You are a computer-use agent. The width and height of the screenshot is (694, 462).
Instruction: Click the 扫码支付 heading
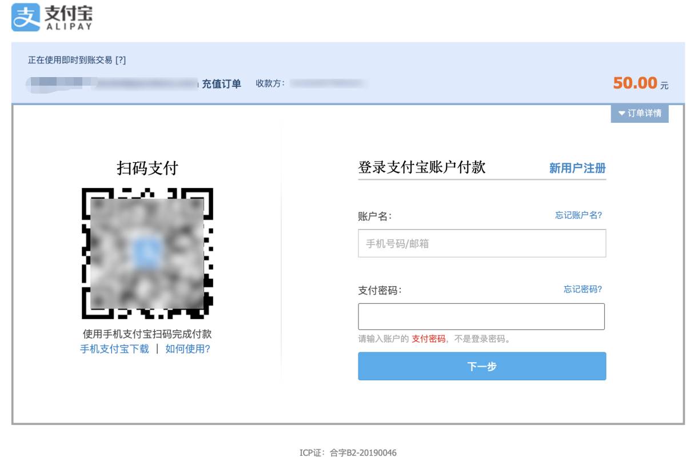(147, 168)
